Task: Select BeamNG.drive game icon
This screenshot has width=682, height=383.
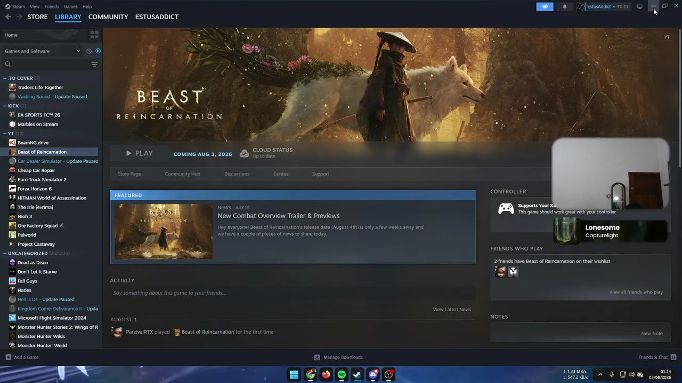Action: (x=12, y=143)
